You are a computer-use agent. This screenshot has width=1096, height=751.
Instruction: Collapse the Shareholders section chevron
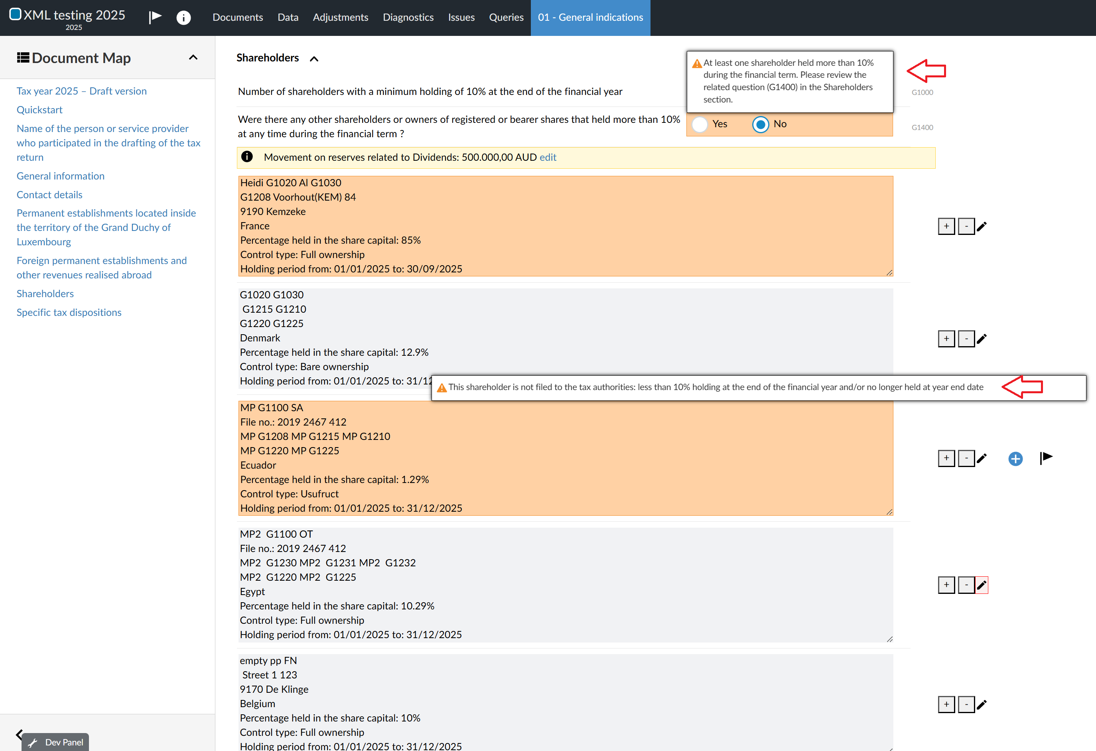tap(314, 59)
